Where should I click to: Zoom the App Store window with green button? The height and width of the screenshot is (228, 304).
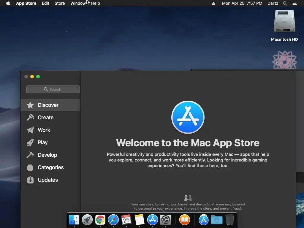click(x=38, y=77)
